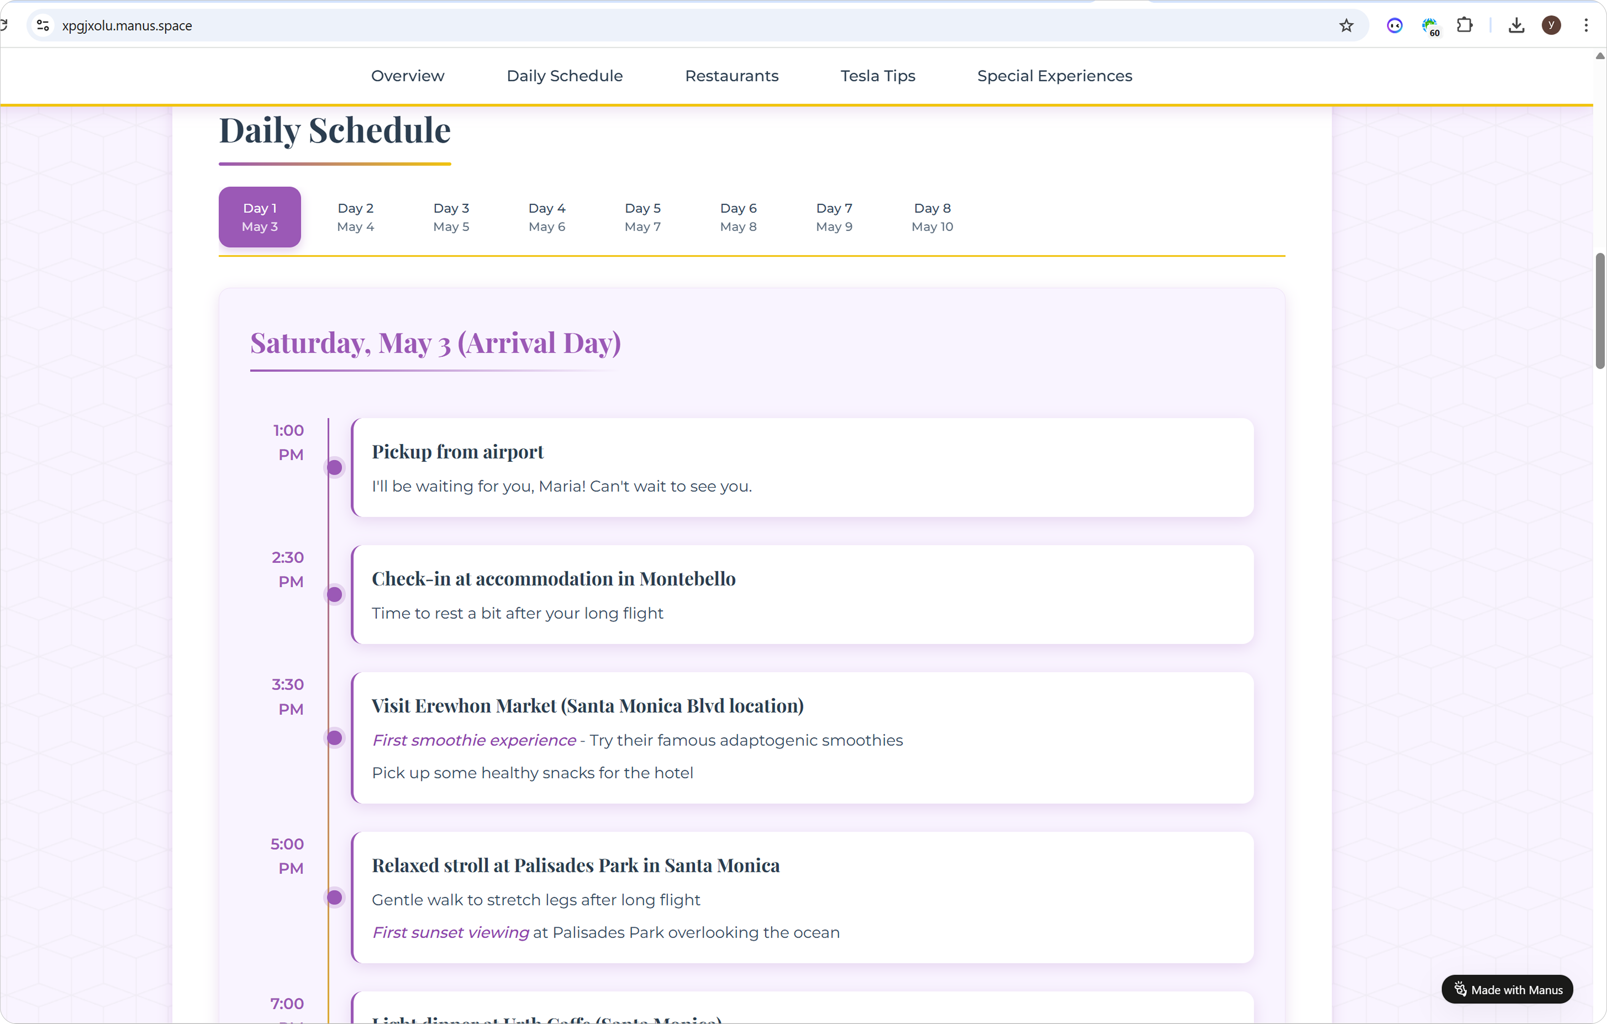Click the 'Saturday, May 3 (Arrival Day)' heading
1607x1024 pixels.
435,343
